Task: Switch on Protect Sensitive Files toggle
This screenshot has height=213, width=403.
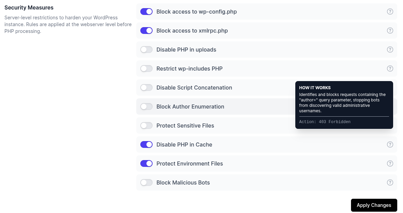Action: (x=146, y=125)
